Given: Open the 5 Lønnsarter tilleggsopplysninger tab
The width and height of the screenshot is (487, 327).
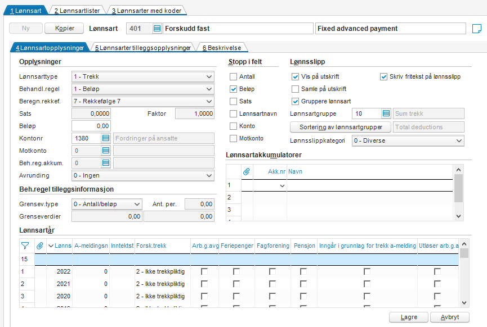Looking at the screenshot, I should click(x=143, y=48).
